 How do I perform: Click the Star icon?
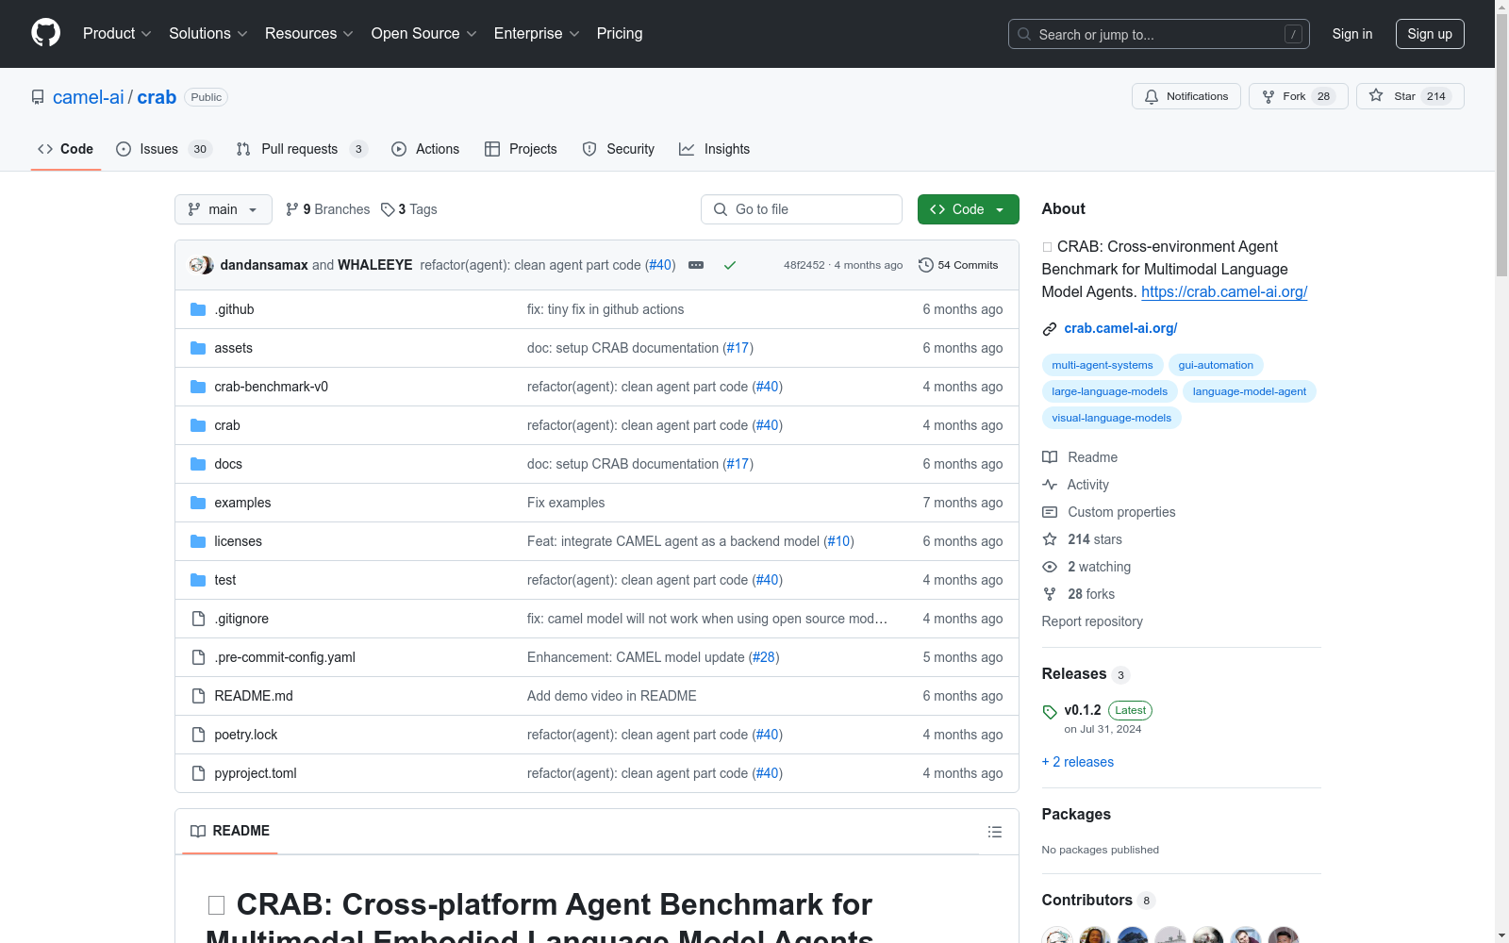click(x=1376, y=95)
